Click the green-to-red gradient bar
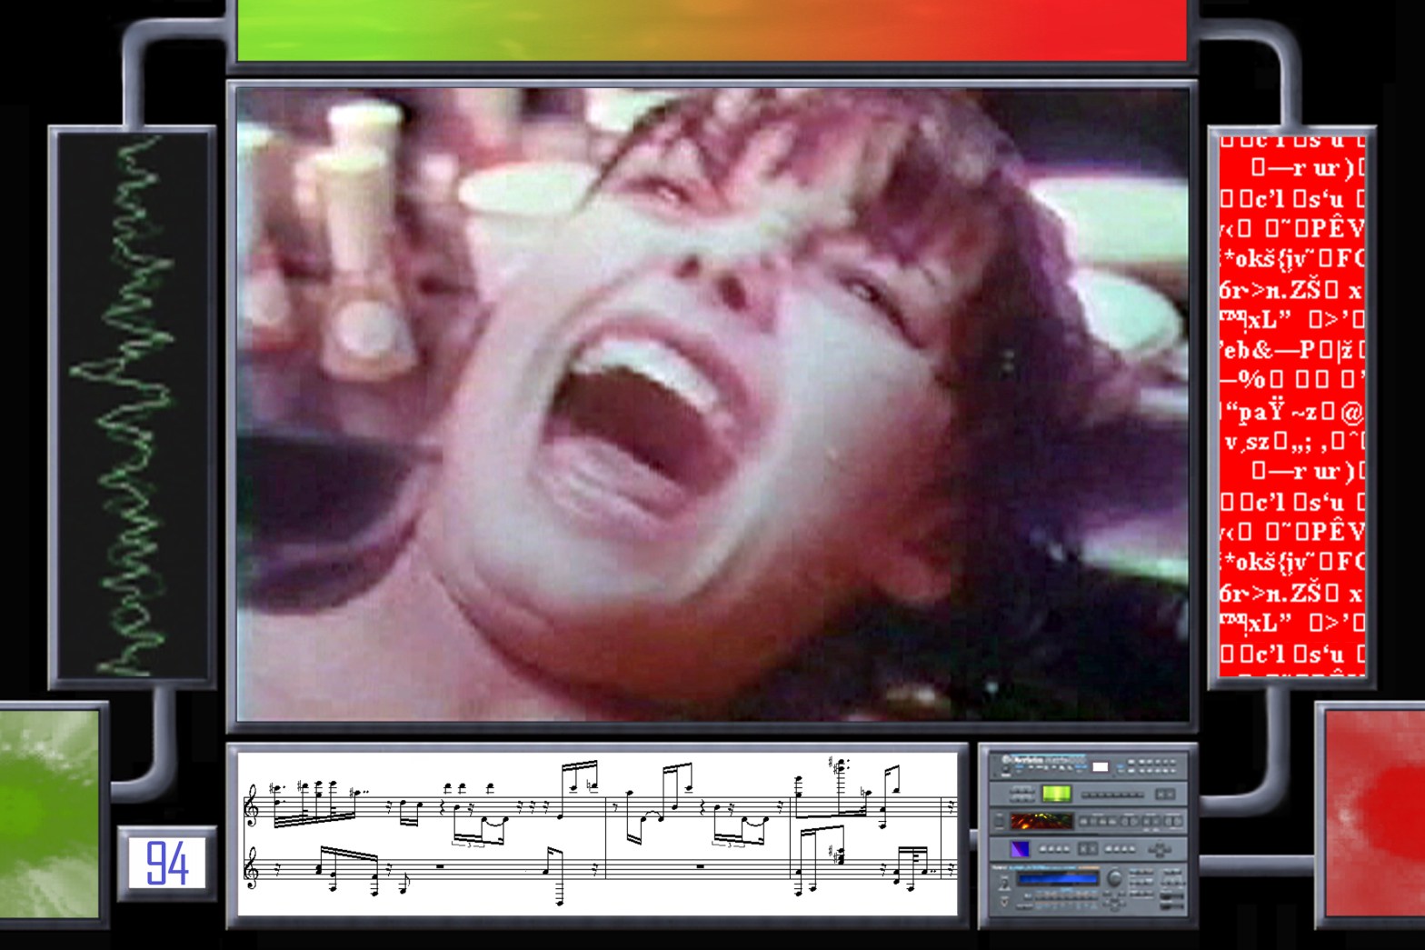1425x950 pixels. tap(712, 30)
